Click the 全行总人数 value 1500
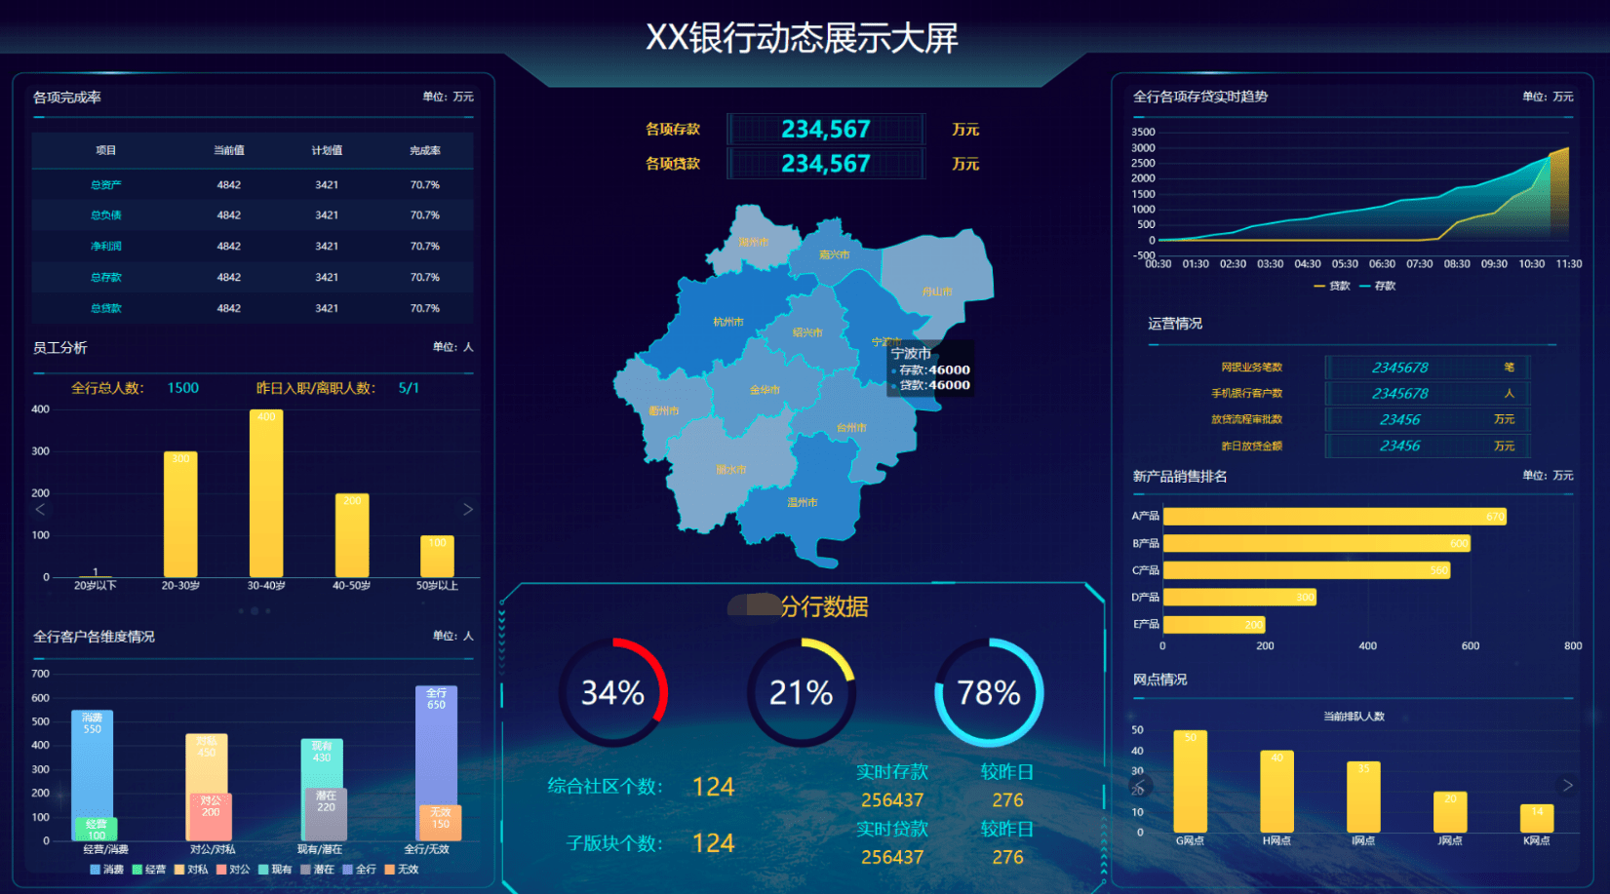 tap(183, 388)
